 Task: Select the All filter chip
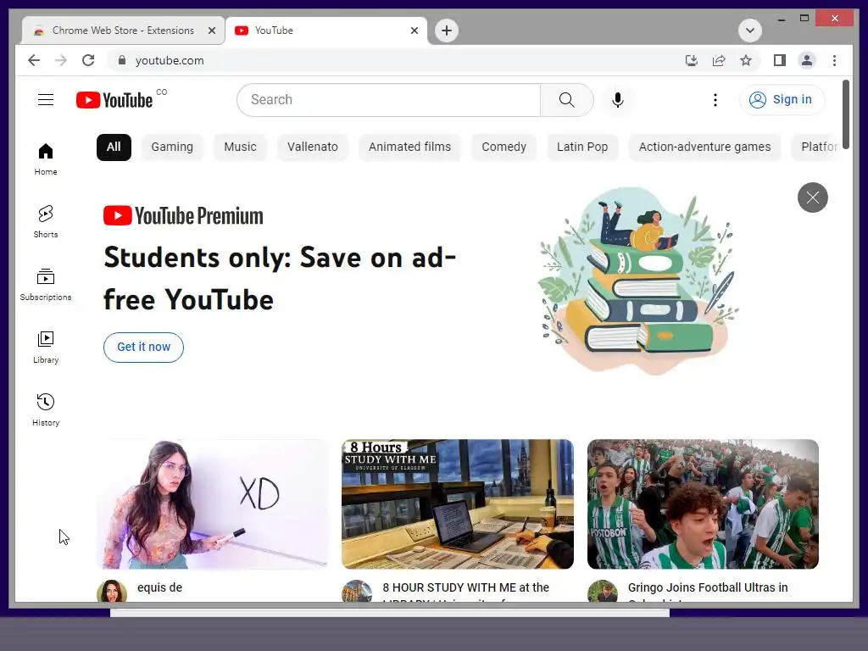click(x=114, y=147)
